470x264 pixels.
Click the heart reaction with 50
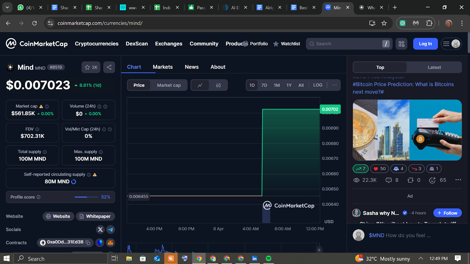click(x=380, y=169)
